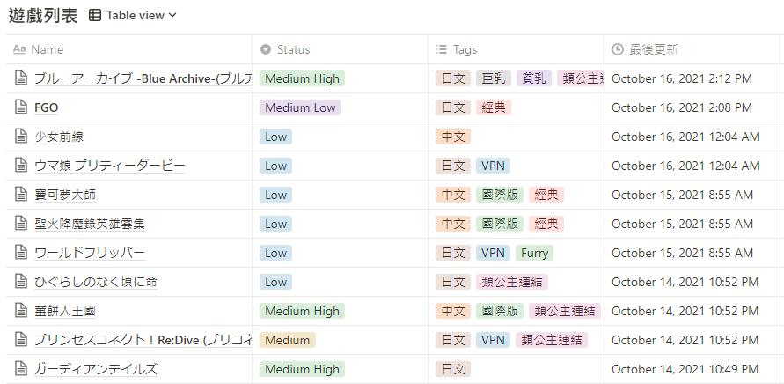
Task: Click 巨乳 tag in Blue Archive row
Action: (494, 78)
